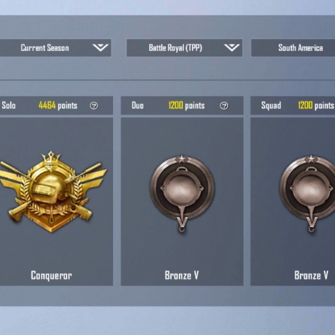Click the Conqueror rank label
This screenshot has height=335, width=335.
tap(51, 275)
